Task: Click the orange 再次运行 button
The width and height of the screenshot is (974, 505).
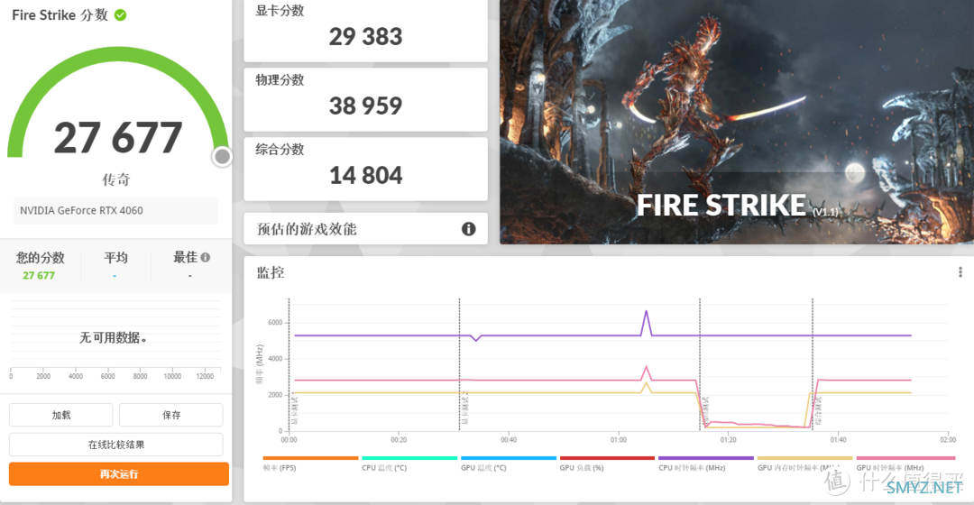Action: click(119, 474)
